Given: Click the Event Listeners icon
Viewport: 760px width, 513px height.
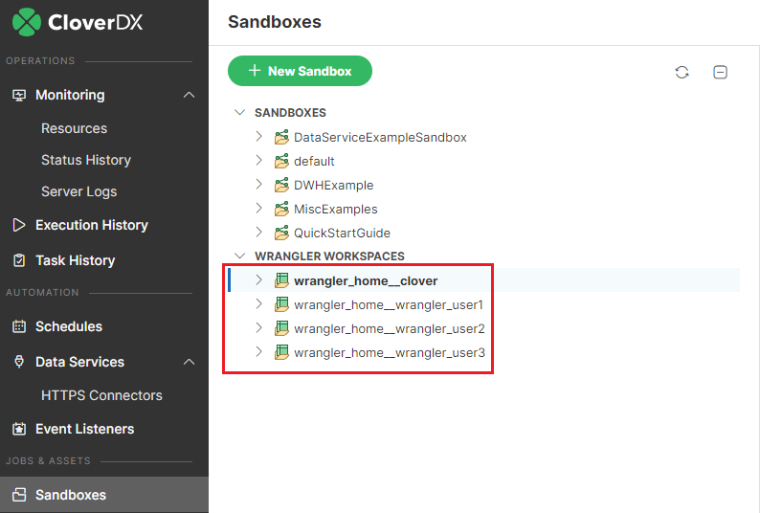Looking at the screenshot, I should point(18,429).
